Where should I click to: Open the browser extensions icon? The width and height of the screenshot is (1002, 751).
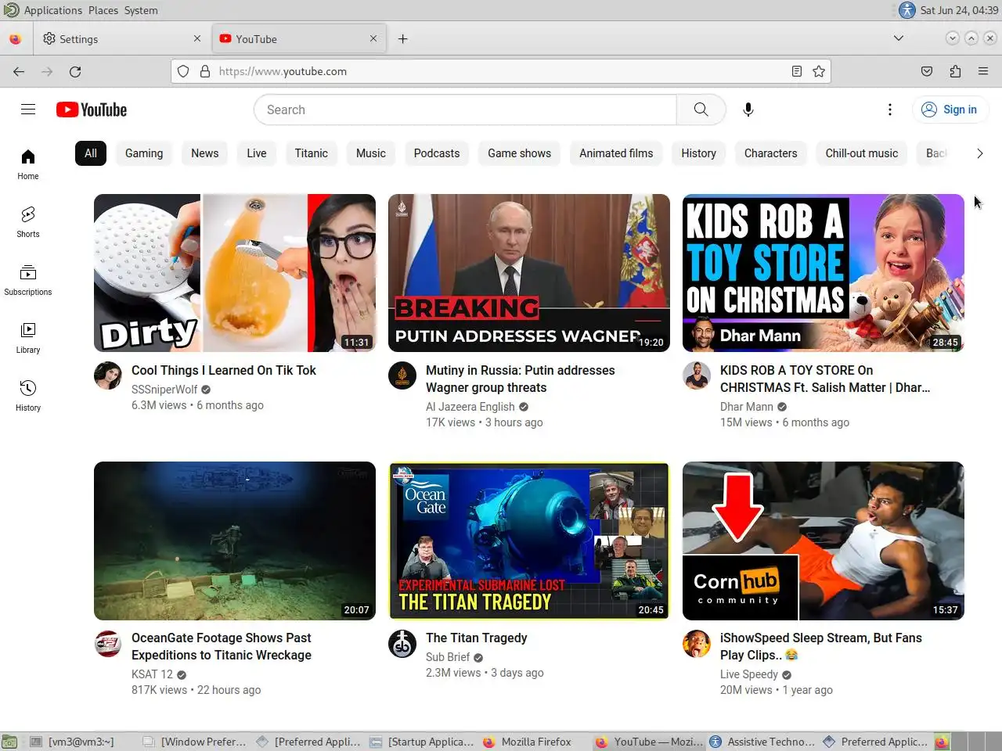(955, 71)
